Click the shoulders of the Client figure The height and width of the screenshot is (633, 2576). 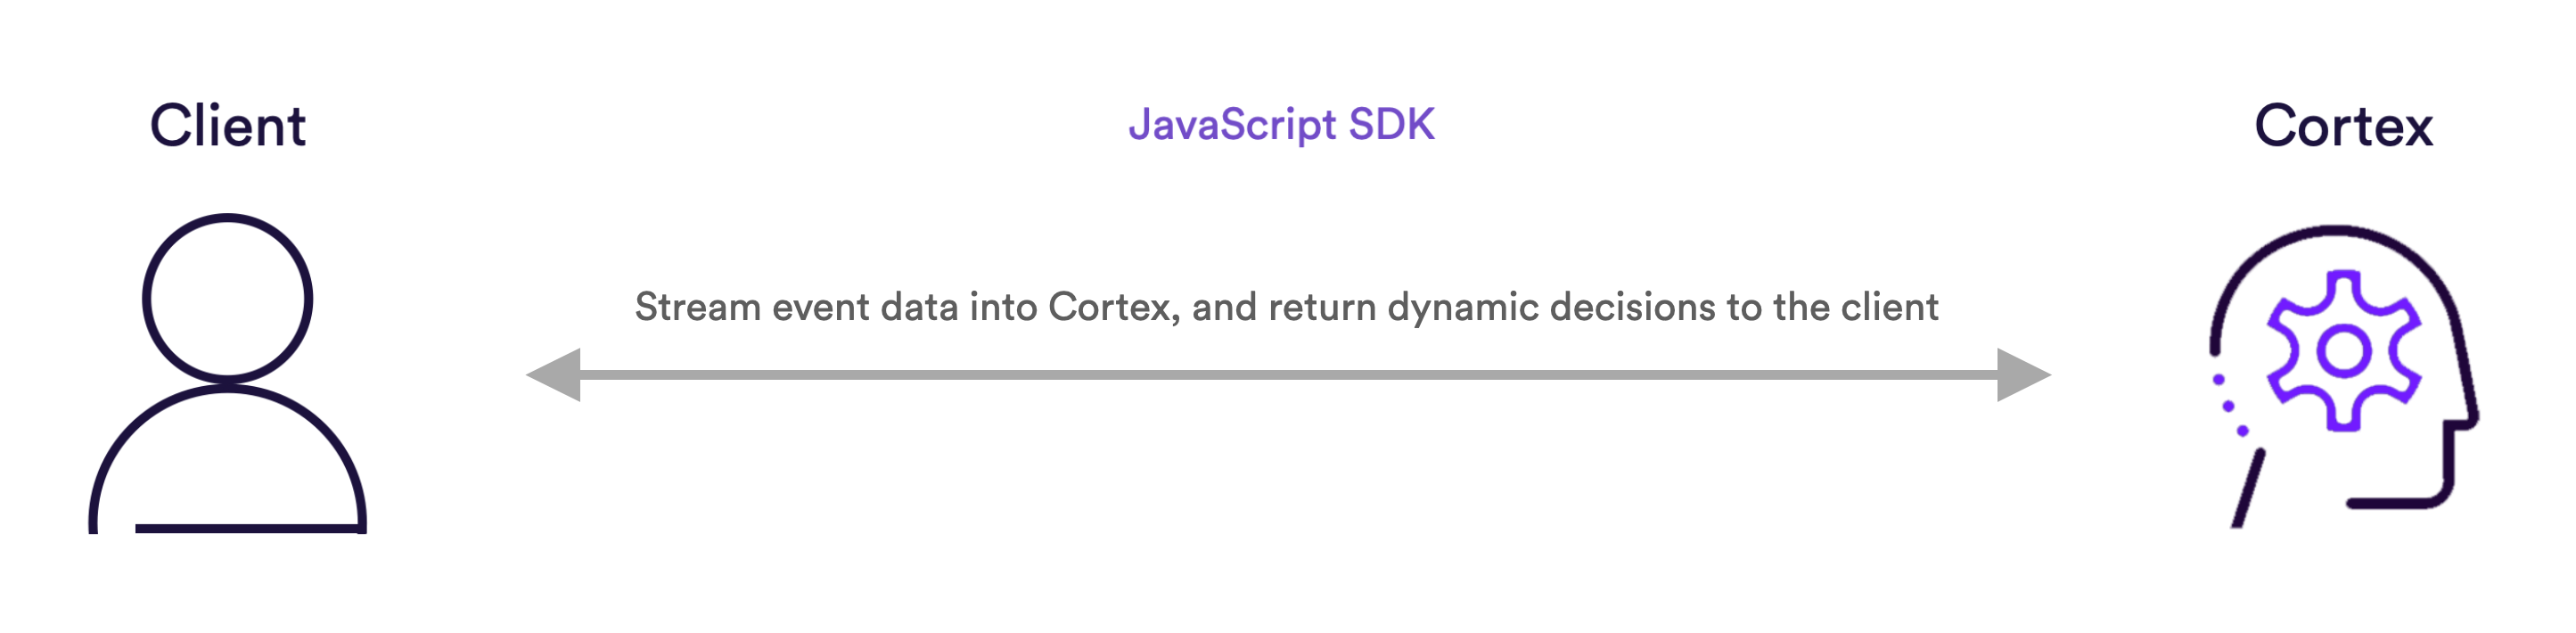point(228,460)
